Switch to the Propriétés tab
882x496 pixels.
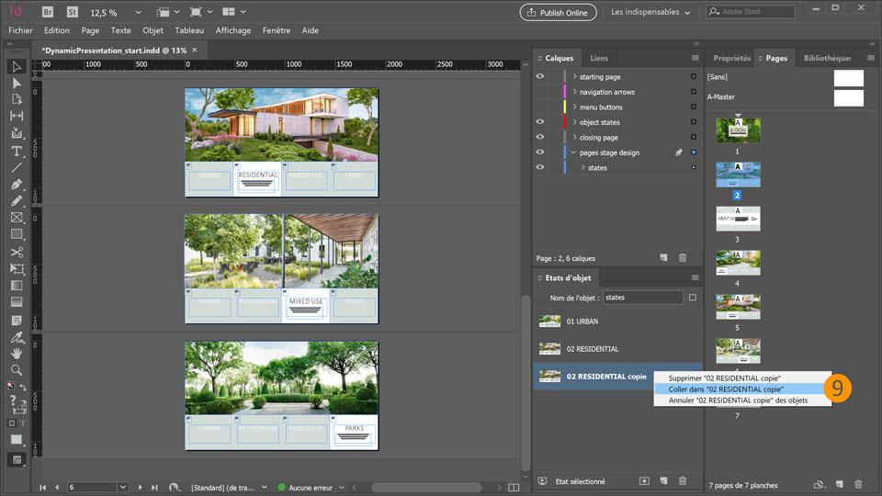coord(732,58)
